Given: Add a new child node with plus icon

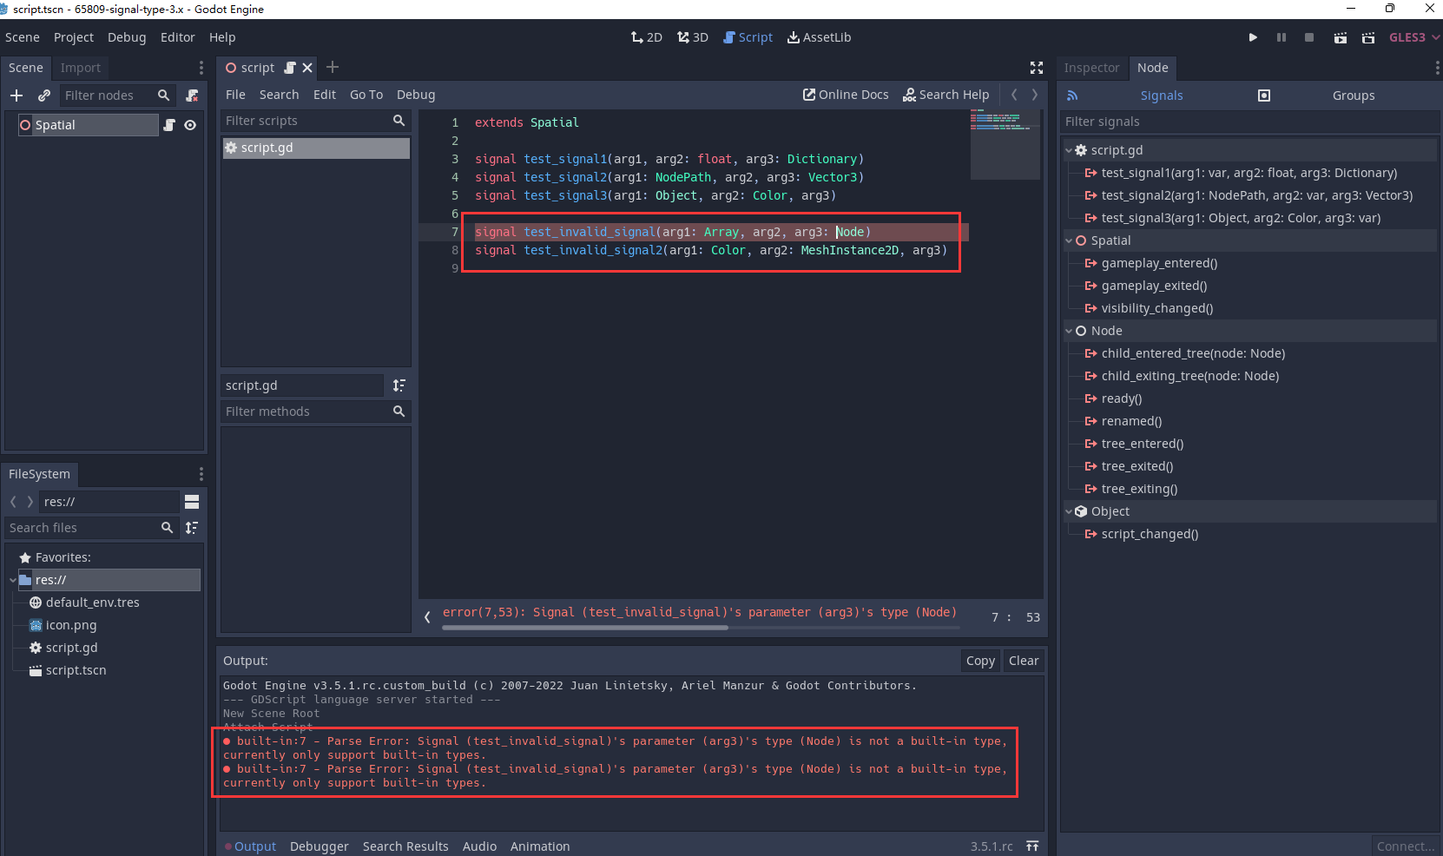Looking at the screenshot, I should 16,95.
